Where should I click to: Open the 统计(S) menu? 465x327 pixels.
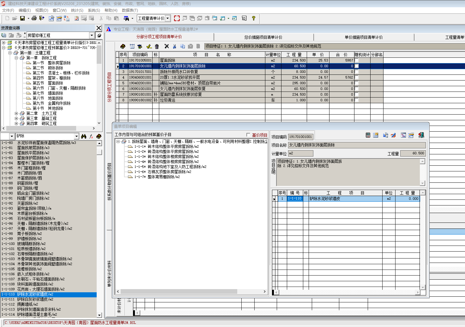[x=77, y=10]
